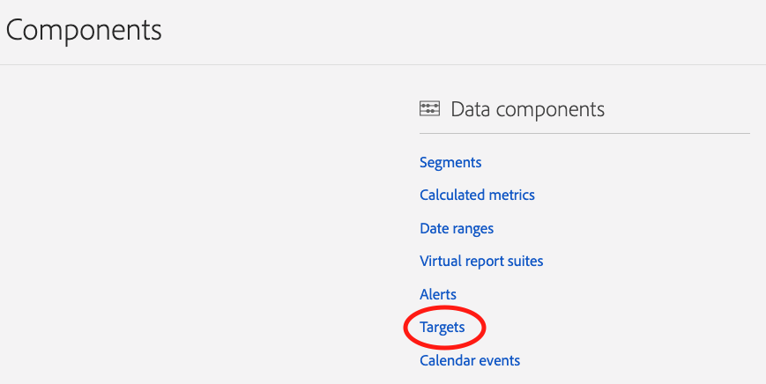Viewport: 766px width, 384px height.
Task: Go to Date ranges
Action: (x=457, y=228)
